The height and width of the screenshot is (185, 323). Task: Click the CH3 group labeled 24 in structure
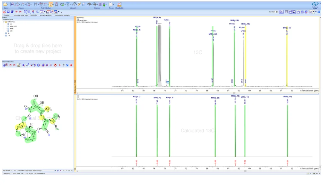tap(49, 109)
